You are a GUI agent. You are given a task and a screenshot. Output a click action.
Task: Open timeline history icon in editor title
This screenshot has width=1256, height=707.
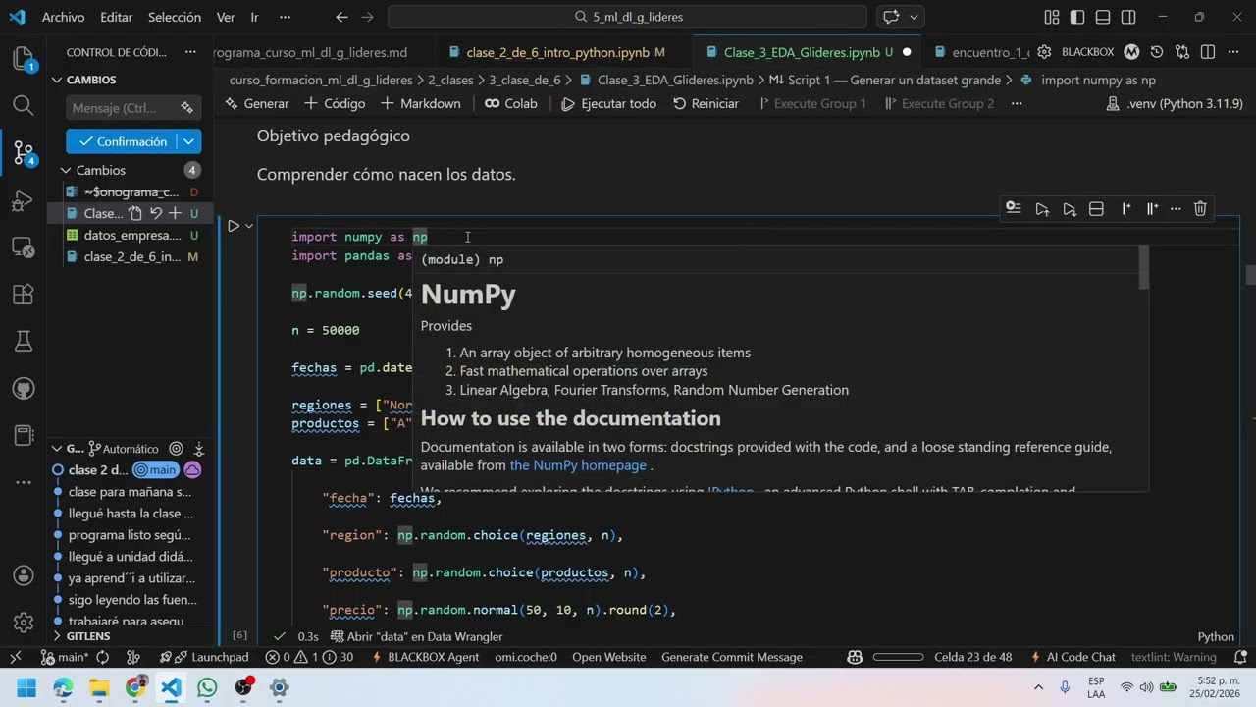point(1157,52)
